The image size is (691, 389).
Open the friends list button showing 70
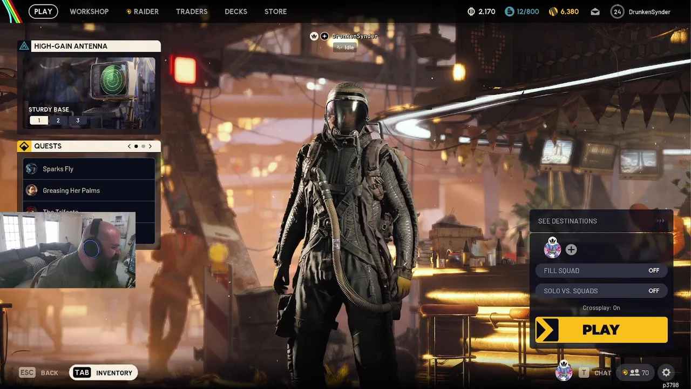tap(635, 372)
